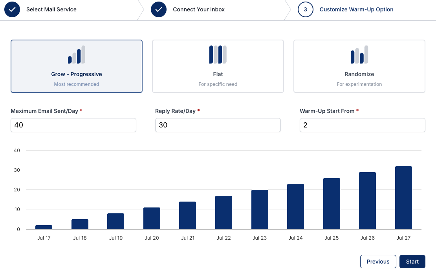
Task: Open the Customize Warm-Up Option step
Action: click(356, 9)
